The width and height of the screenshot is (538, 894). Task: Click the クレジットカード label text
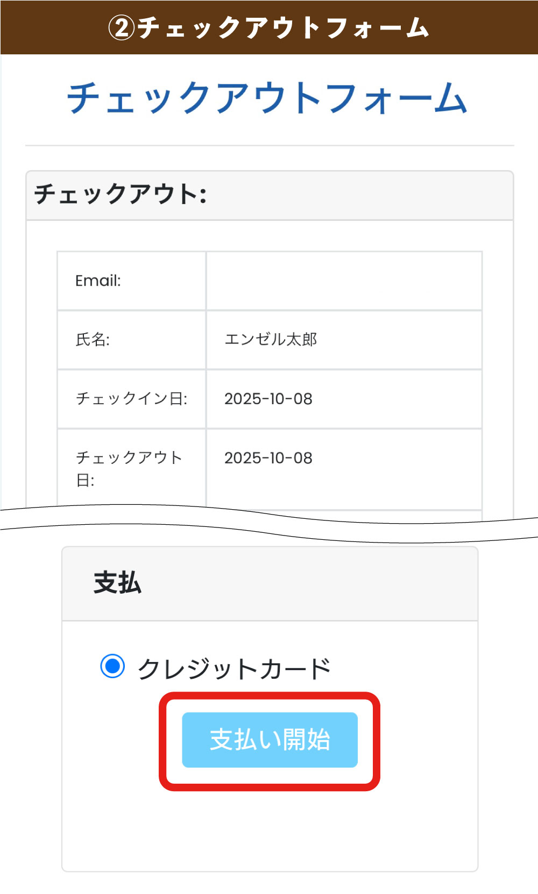[x=234, y=669]
